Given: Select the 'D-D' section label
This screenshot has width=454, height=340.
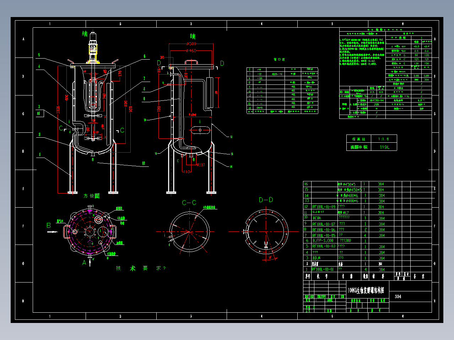Looking at the screenshot, I should pos(266,200).
